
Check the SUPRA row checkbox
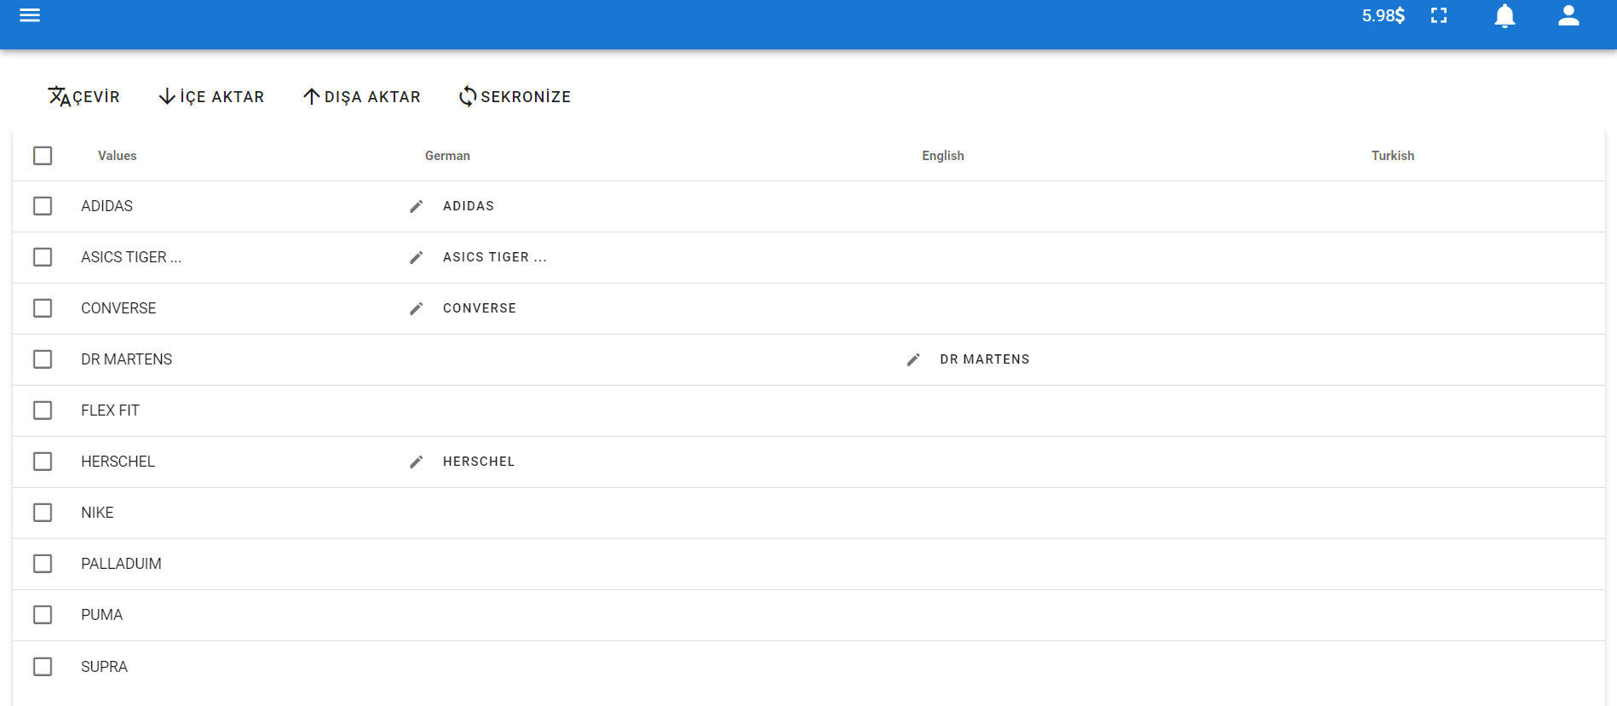pyautogui.click(x=43, y=667)
